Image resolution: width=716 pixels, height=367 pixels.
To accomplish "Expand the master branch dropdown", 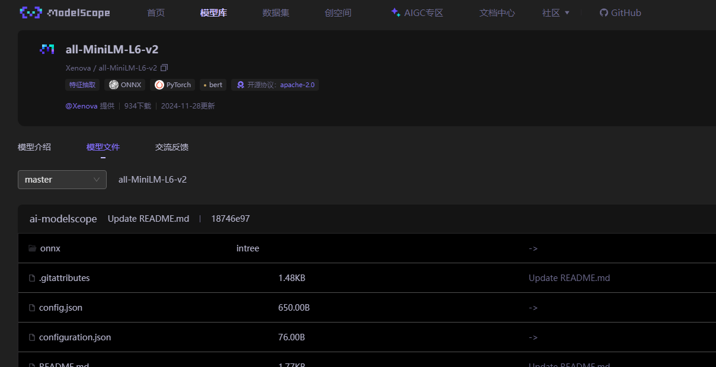I will click(x=62, y=180).
